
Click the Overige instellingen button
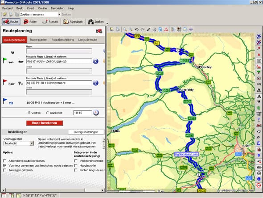[x=86, y=132]
